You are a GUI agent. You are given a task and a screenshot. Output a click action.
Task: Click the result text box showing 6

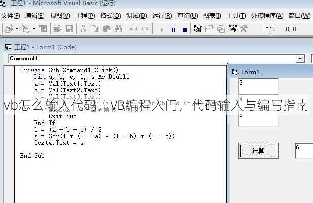304,151
